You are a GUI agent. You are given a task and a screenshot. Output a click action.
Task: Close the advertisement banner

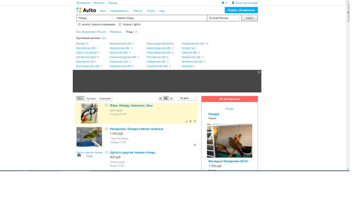pyautogui.click(x=259, y=72)
